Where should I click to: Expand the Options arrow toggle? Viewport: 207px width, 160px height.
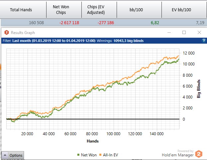(5, 155)
